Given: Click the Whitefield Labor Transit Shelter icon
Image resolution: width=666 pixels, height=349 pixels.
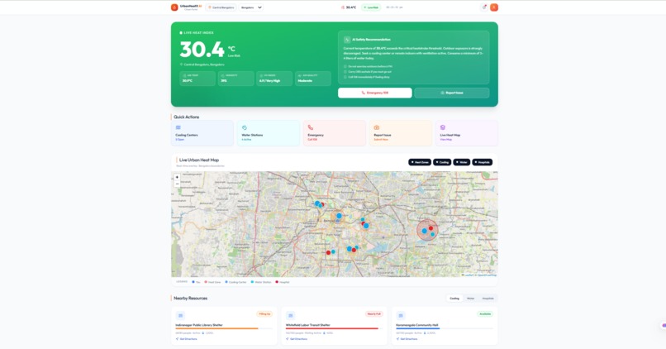Looking at the screenshot, I should (291, 315).
